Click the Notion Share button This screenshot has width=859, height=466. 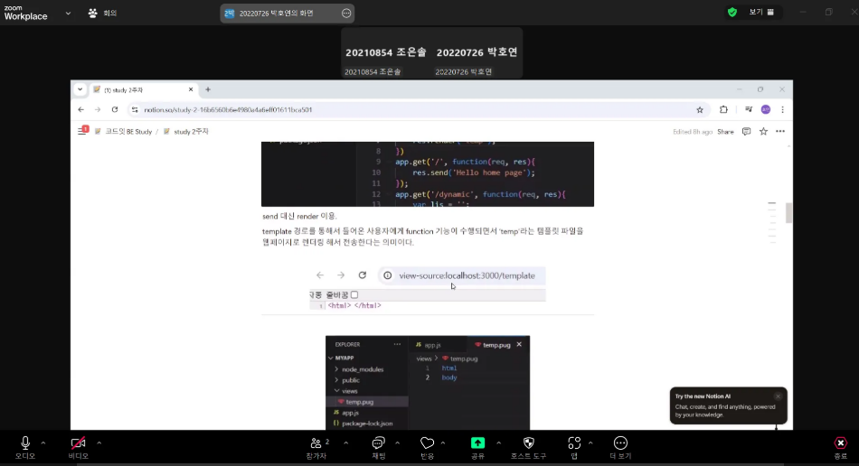click(x=725, y=132)
